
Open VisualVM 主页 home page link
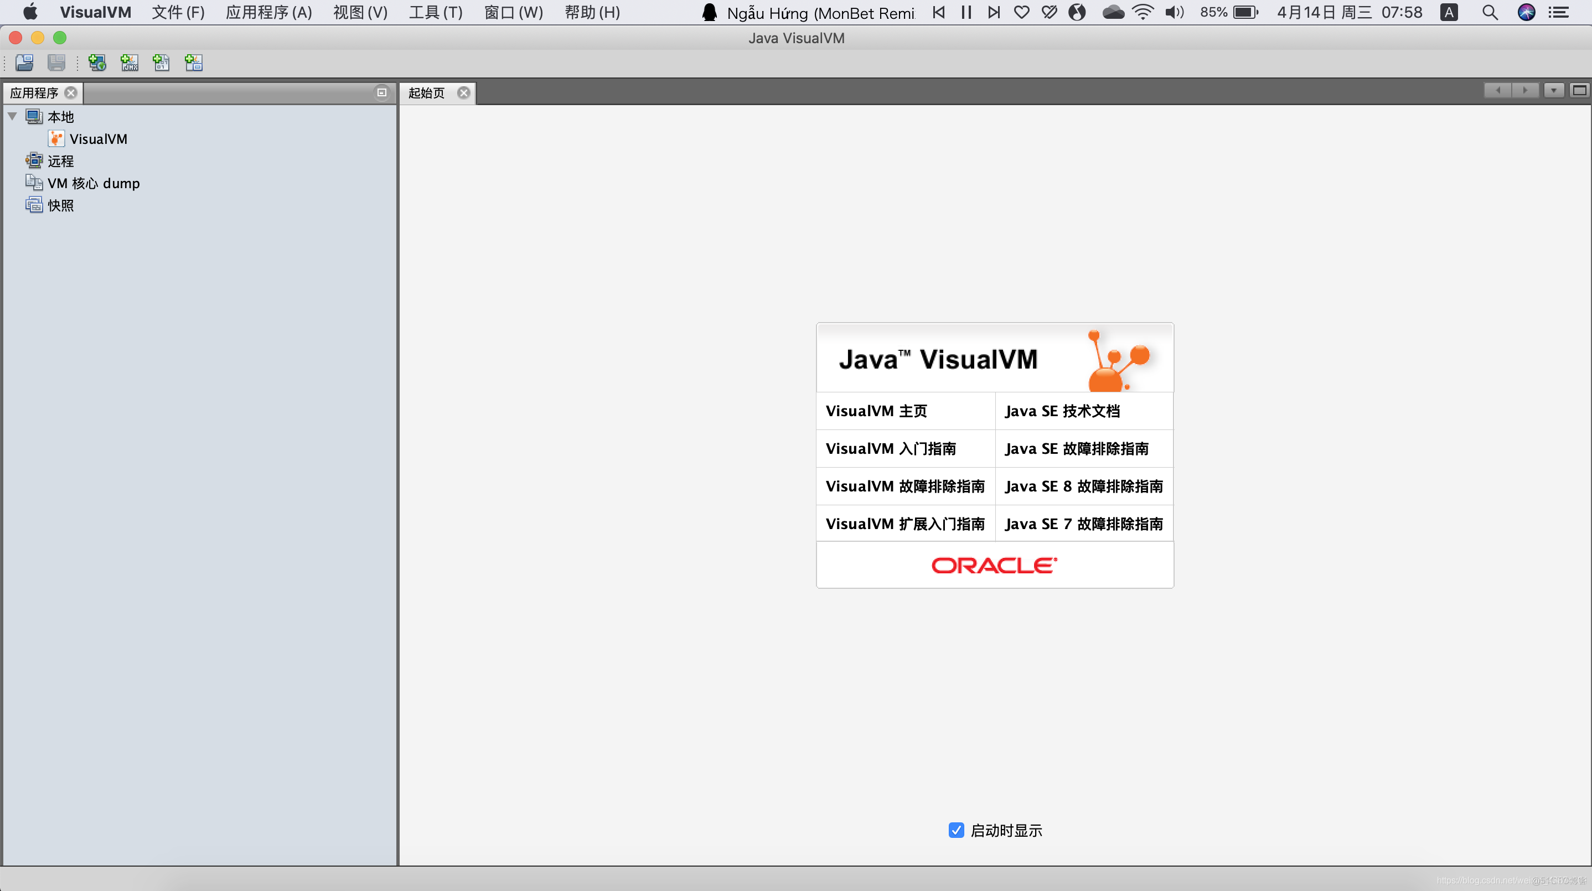(876, 411)
